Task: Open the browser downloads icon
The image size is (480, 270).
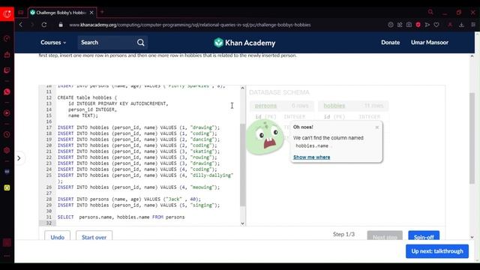Action: click(461, 25)
